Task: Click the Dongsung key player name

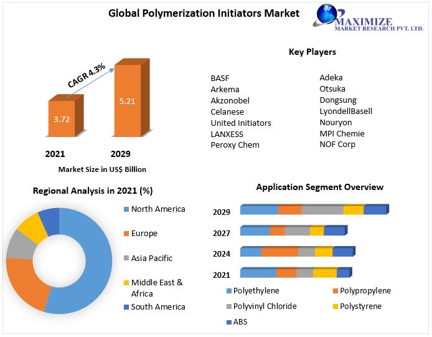Action: click(x=338, y=100)
